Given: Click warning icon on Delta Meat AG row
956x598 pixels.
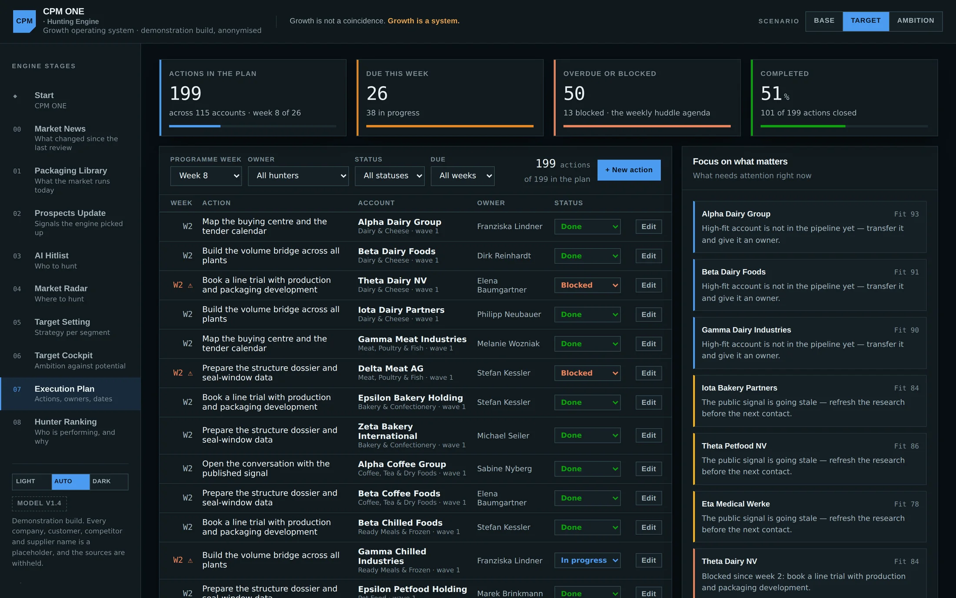Looking at the screenshot, I should click(190, 374).
